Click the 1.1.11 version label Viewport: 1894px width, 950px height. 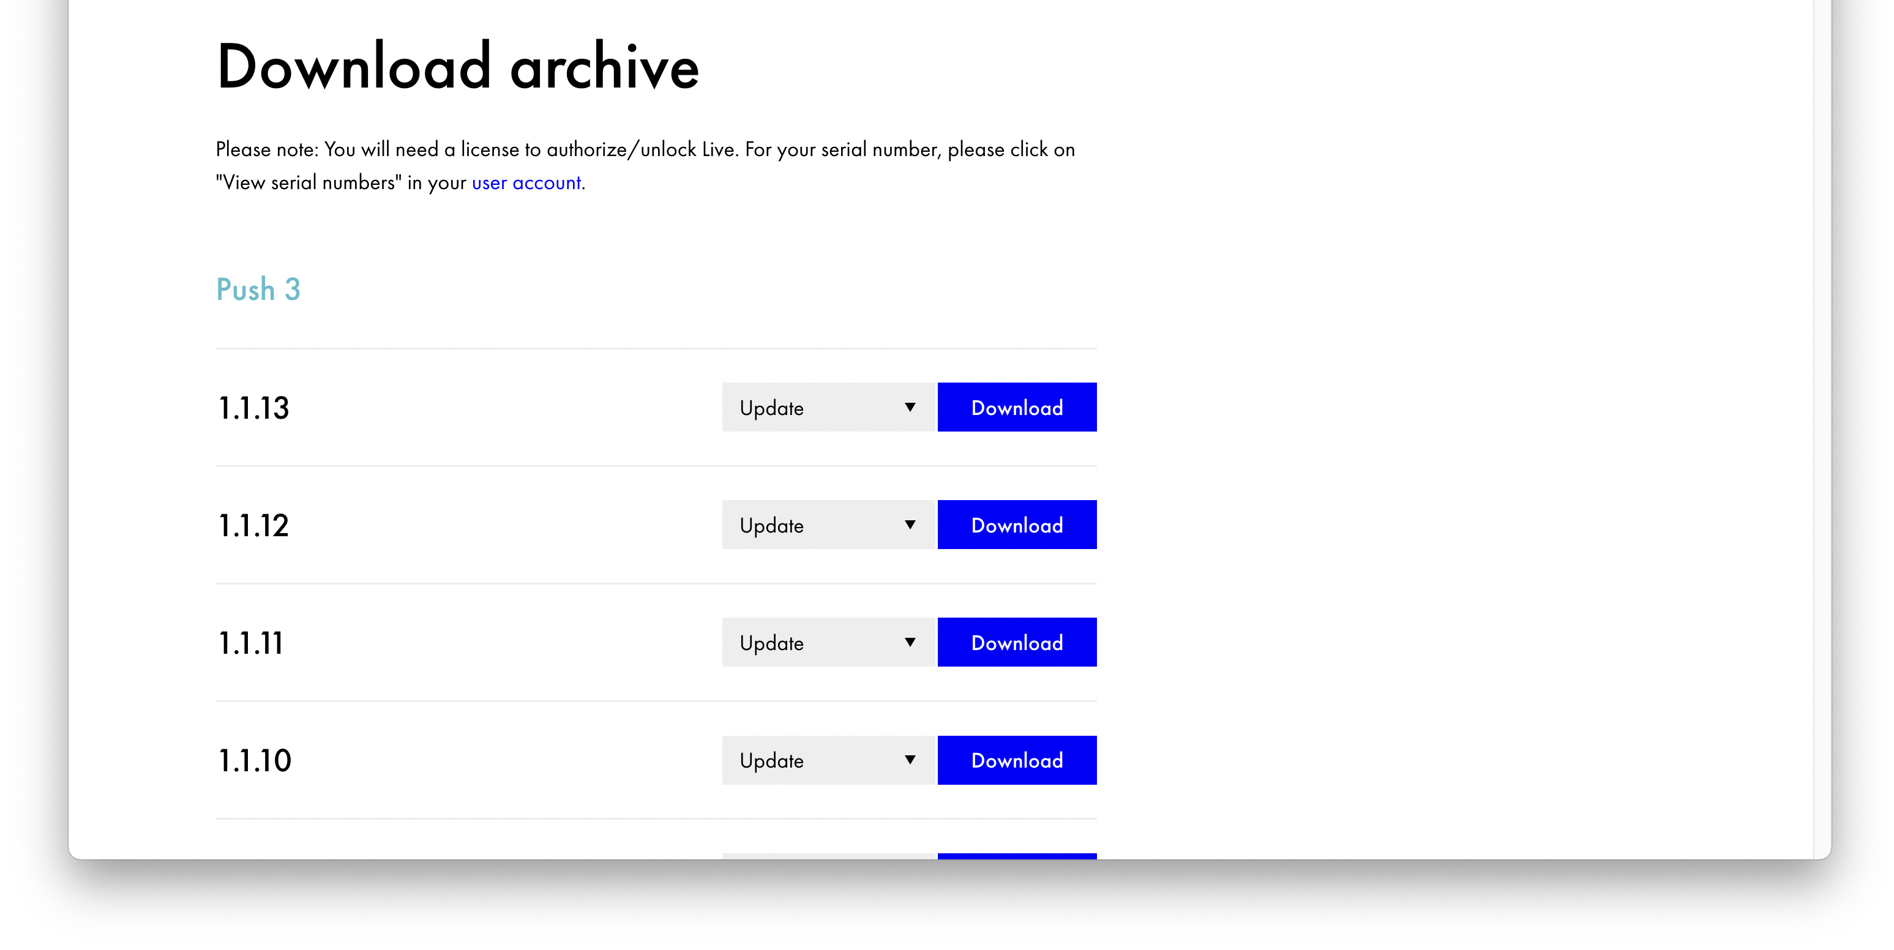click(251, 643)
